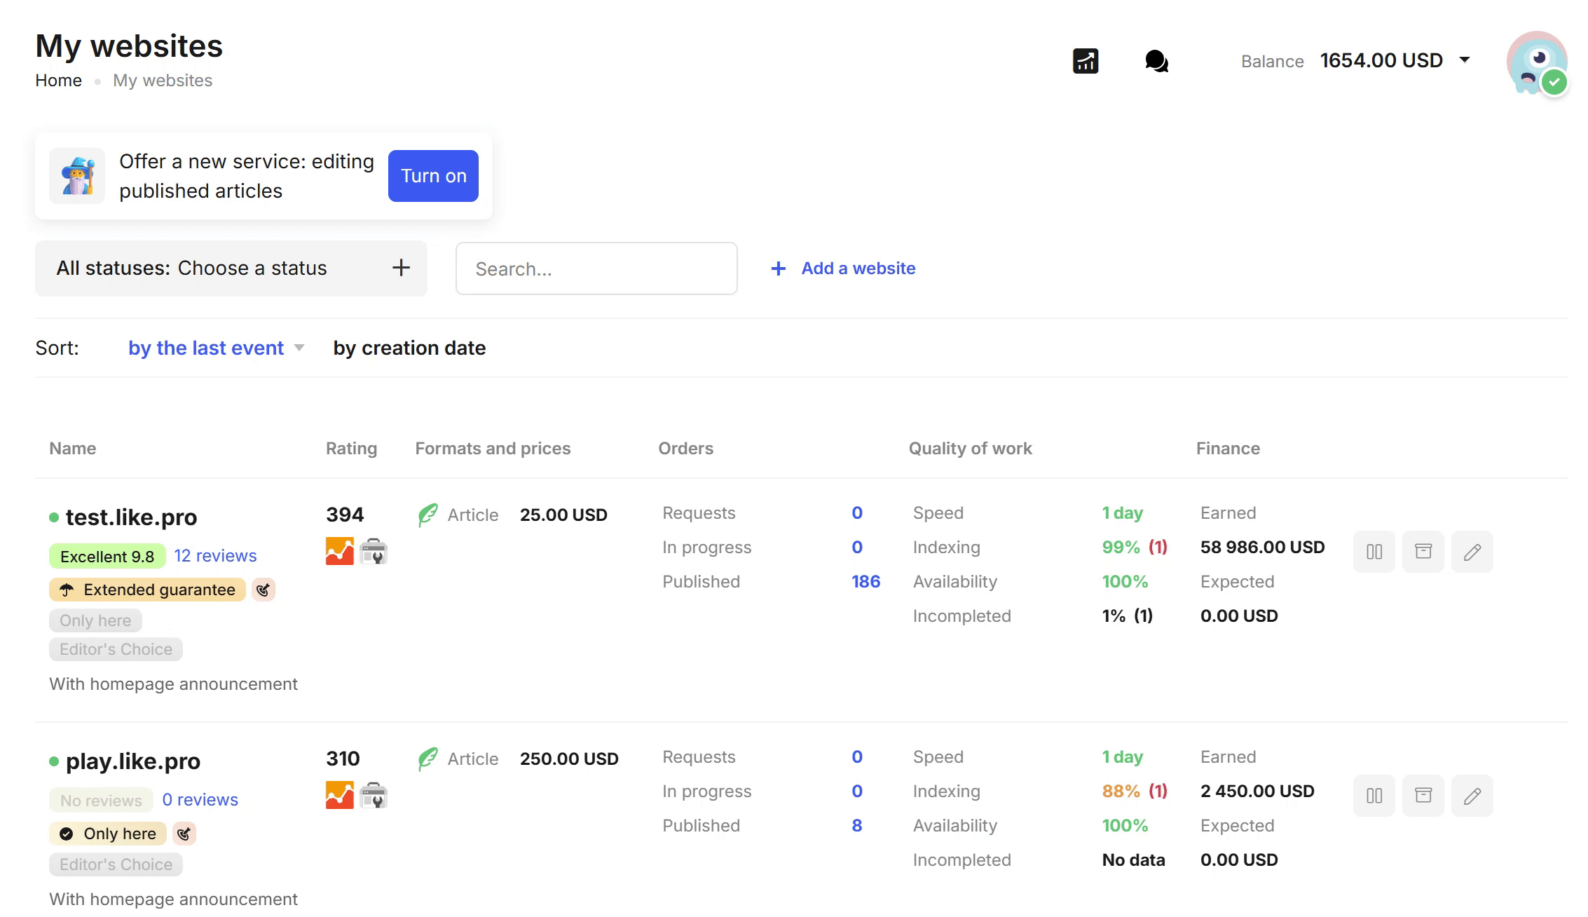The image size is (1588, 917).
Task: Open the messages chat bubbles icon
Action: 1156,61
